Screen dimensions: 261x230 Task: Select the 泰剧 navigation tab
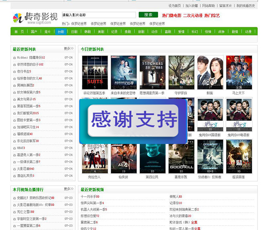(x=128, y=31)
